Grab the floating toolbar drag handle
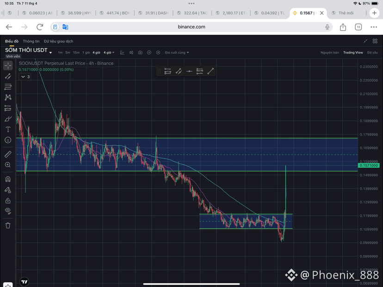The height and width of the screenshot is (287, 383). coord(159,71)
